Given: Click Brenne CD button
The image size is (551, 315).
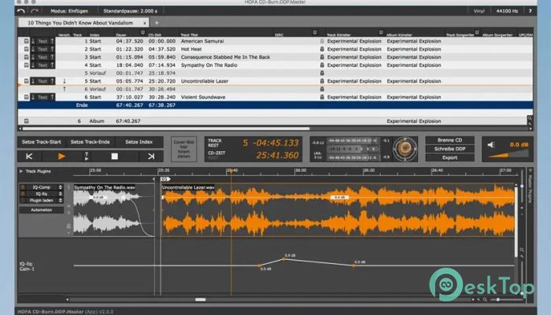Looking at the screenshot, I should pos(449,140).
